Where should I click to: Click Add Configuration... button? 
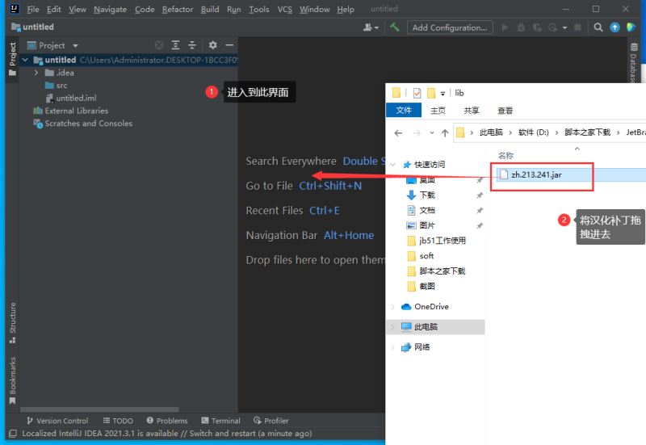pyautogui.click(x=450, y=27)
